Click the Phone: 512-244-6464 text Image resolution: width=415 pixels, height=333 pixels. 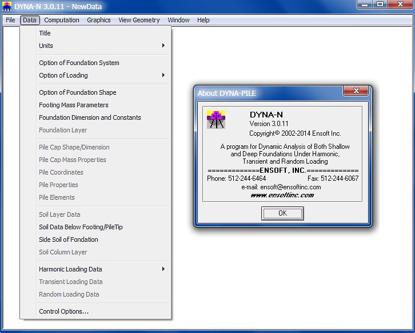pos(236,178)
